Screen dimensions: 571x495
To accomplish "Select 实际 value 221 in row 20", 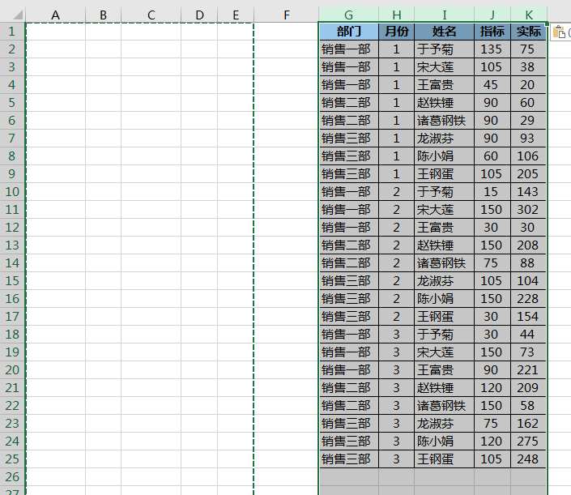I will tap(528, 370).
